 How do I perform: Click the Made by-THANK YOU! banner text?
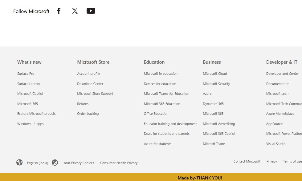coord(200,178)
